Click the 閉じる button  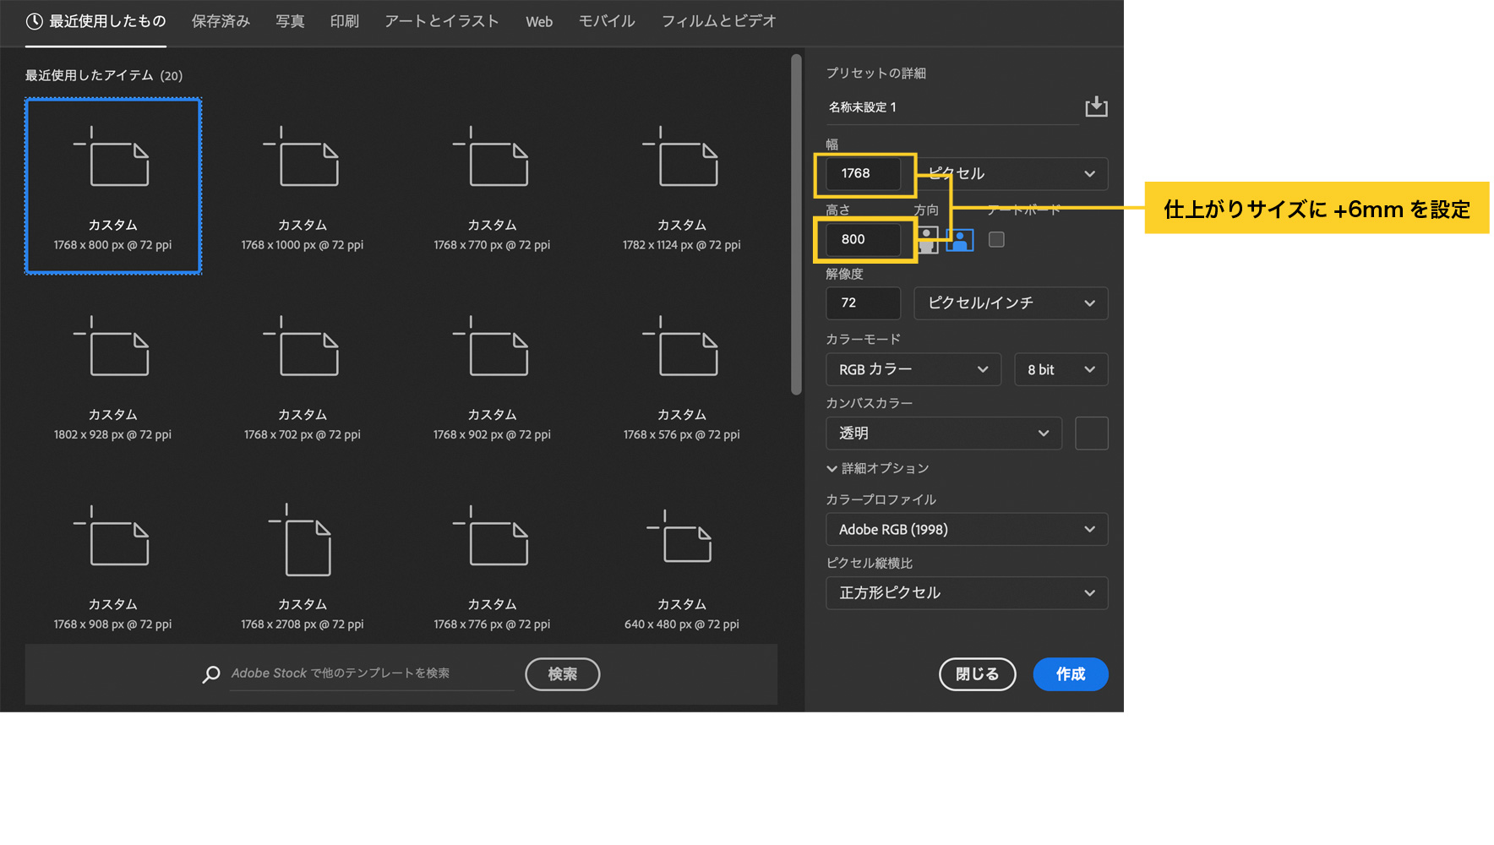click(x=977, y=674)
